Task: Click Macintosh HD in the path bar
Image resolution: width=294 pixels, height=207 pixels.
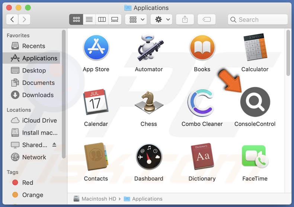Action: [x=95, y=199]
